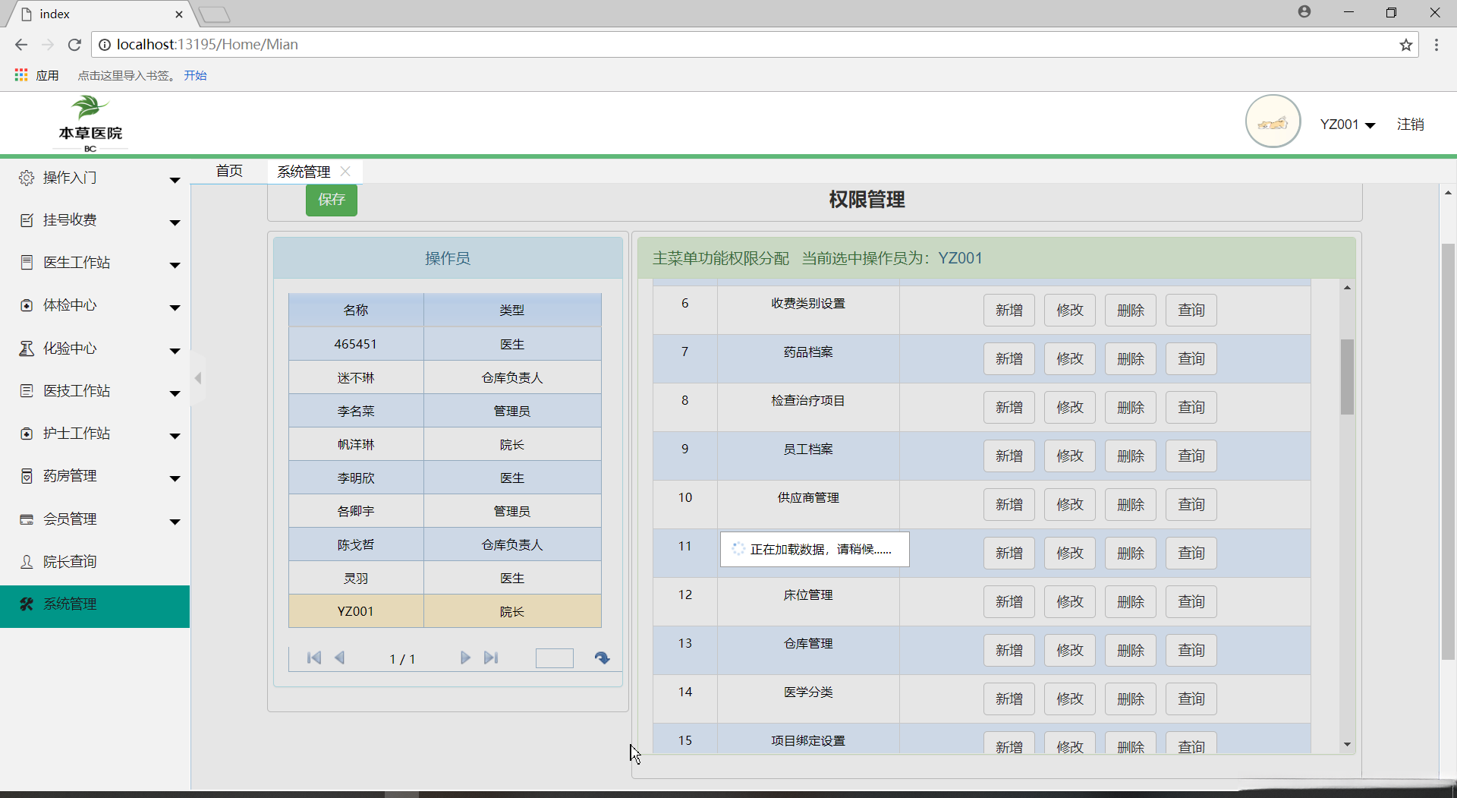The image size is (1457, 798).
Task: Collapse the sidebar with the left arrow handle
Action: (198, 378)
